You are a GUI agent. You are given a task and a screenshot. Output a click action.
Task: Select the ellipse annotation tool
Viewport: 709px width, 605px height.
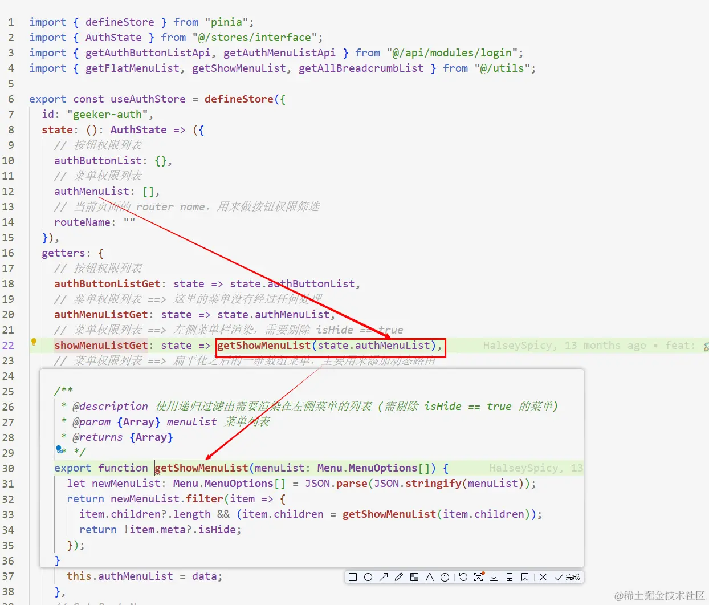[x=368, y=577]
